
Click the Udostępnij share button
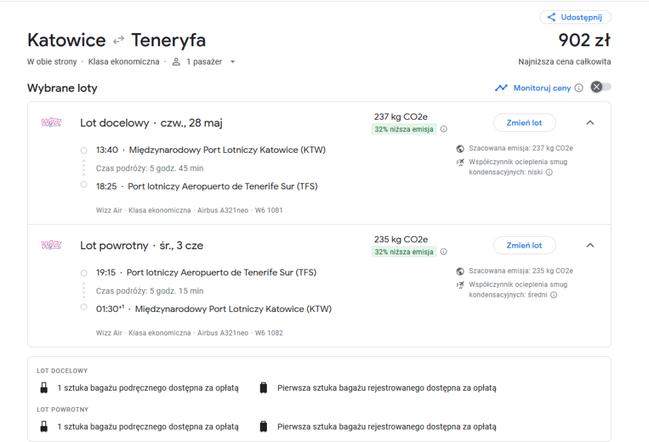pyautogui.click(x=575, y=17)
